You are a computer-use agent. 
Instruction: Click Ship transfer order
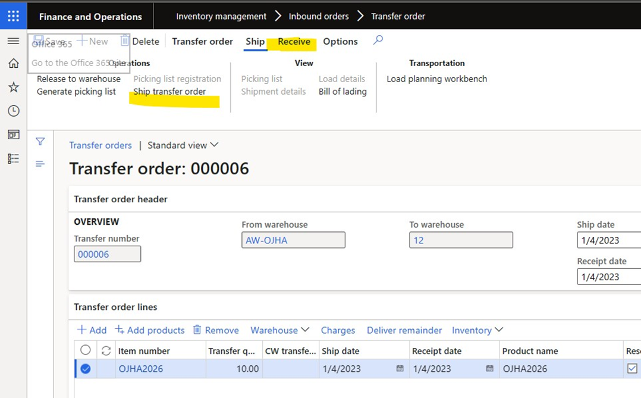[x=169, y=92]
